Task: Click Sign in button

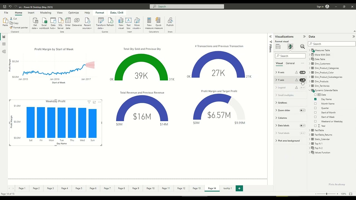Action: [x=323, y=7]
